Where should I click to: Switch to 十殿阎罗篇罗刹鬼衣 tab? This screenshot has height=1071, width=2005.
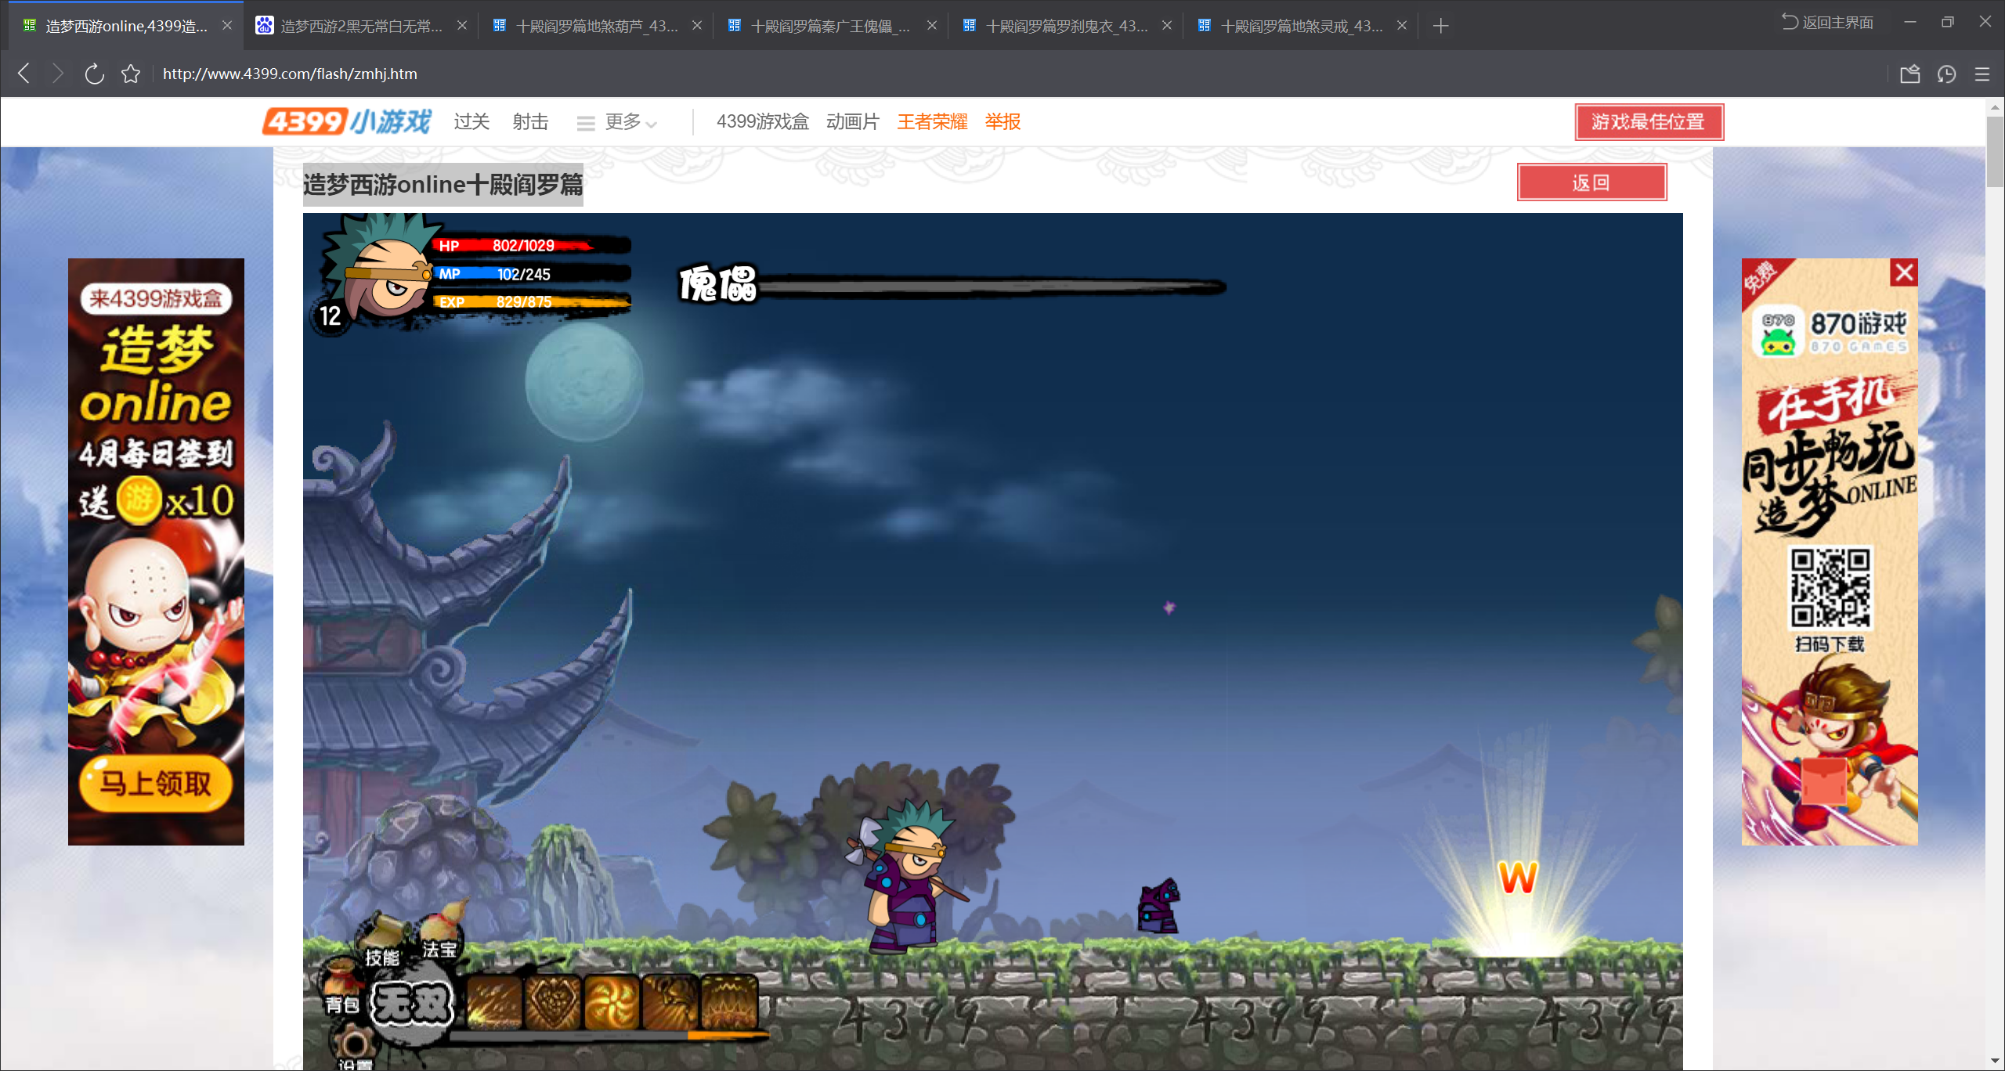tap(1055, 26)
